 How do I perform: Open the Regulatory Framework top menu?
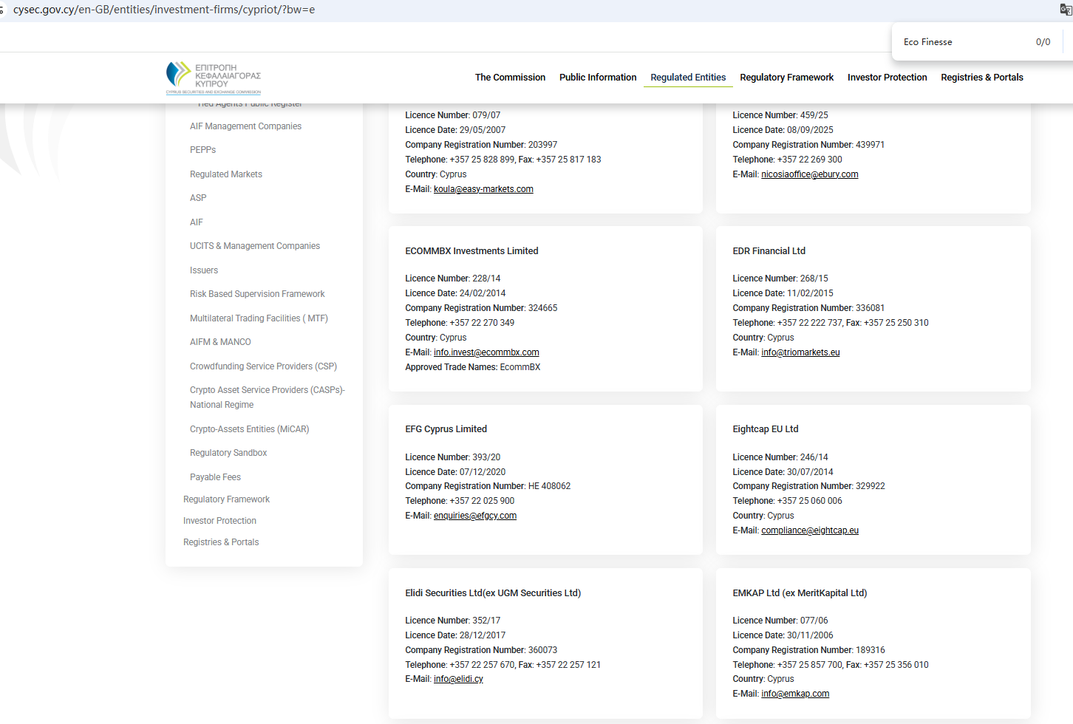click(x=786, y=78)
